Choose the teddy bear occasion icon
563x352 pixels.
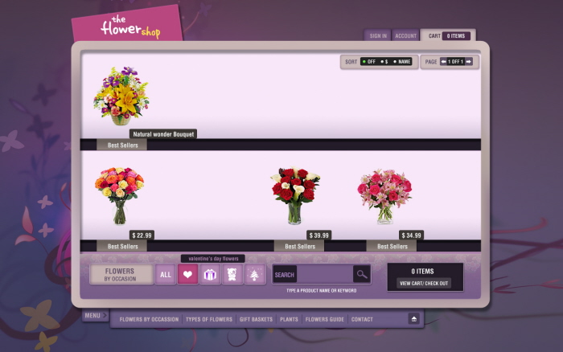[232, 275]
